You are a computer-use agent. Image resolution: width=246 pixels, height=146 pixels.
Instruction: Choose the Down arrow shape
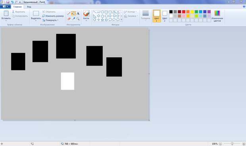click(94, 19)
